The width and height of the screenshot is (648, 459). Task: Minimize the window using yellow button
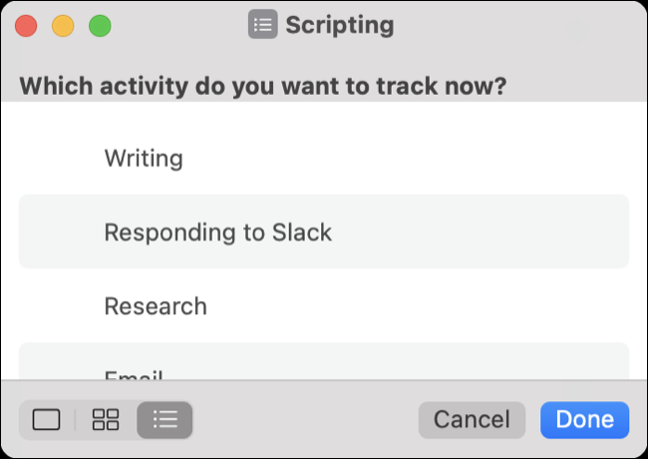(x=63, y=25)
